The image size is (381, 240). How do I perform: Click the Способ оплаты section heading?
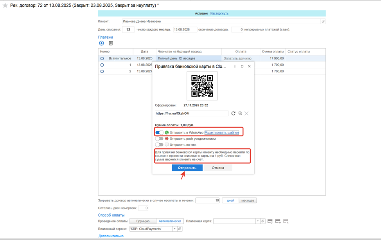click(x=111, y=215)
